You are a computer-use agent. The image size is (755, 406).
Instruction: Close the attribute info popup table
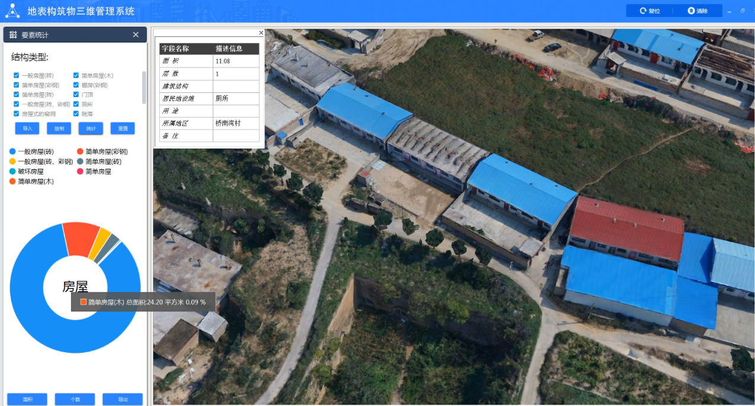point(261,33)
